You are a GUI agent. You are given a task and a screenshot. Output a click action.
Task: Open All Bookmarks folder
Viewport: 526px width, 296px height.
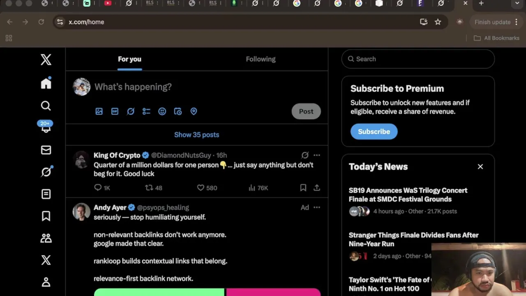496,38
